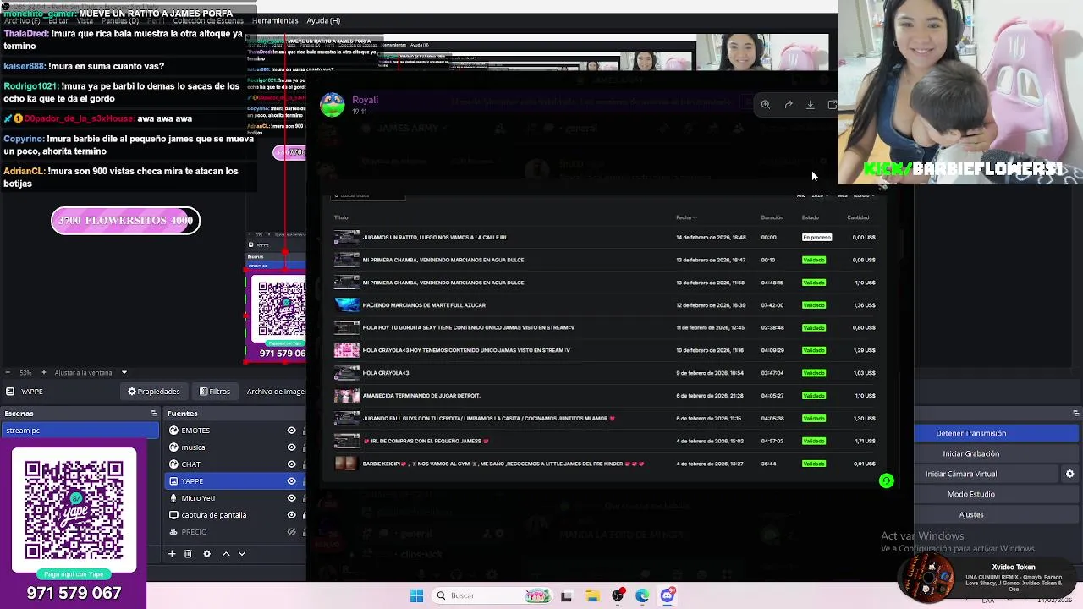
Task: Open the Escenas dock options icon
Action: pyautogui.click(x=154, y=414)
